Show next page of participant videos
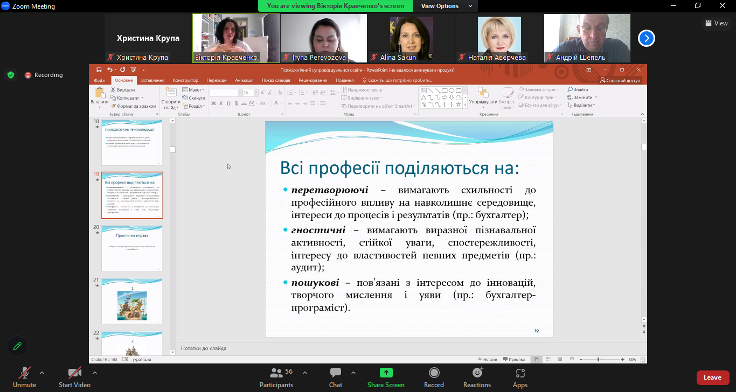 pyautogui.click(x=647, y=38)
